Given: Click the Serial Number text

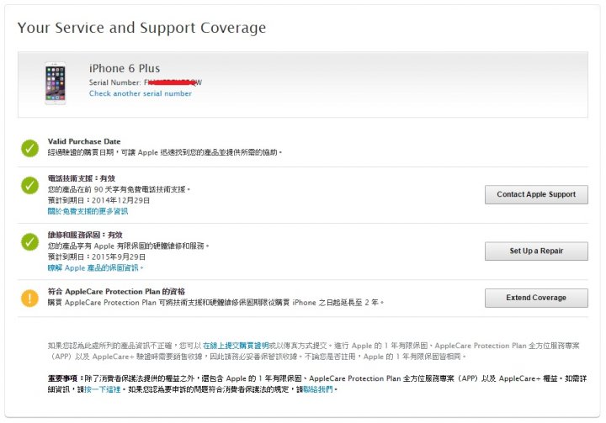Looking at the screenshot, I should pyautogui.click(x=146, y=82).
